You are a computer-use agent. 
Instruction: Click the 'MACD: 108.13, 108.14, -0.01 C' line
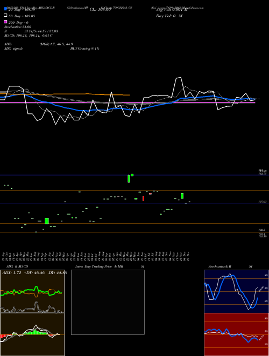tap(29, 36)
